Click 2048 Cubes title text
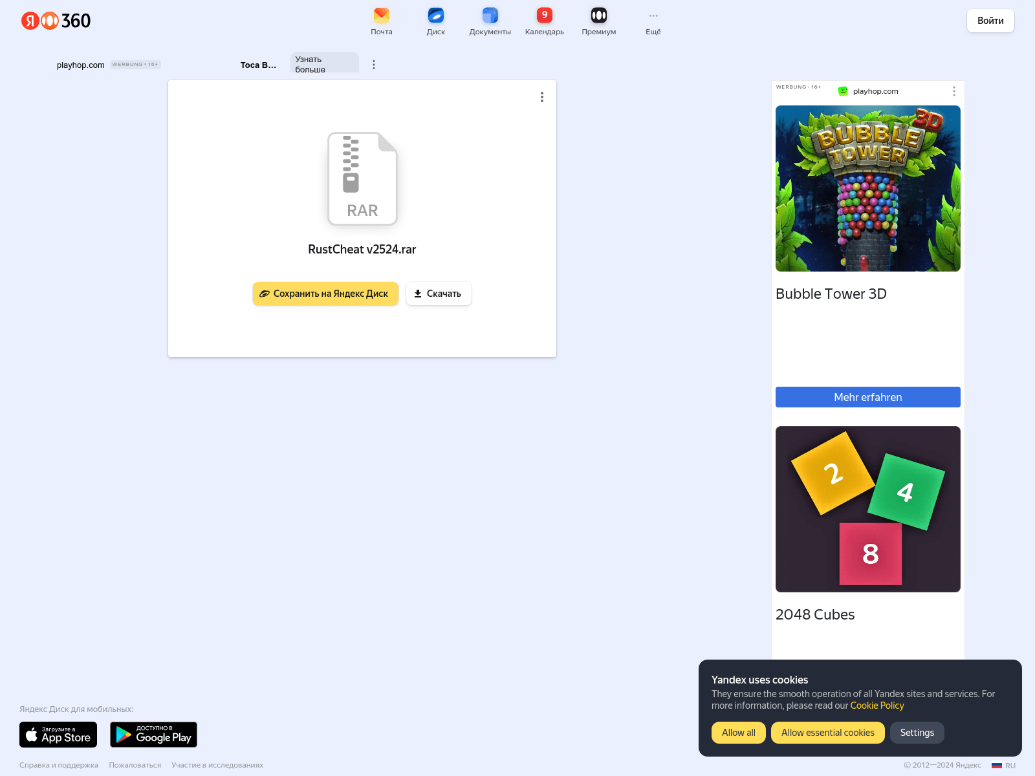This screenshot has width=1035, height=776. 815,615
